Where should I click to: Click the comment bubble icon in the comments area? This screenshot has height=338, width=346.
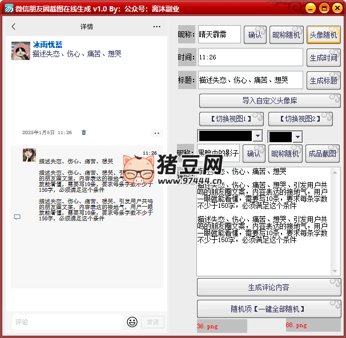pos(17,217)
